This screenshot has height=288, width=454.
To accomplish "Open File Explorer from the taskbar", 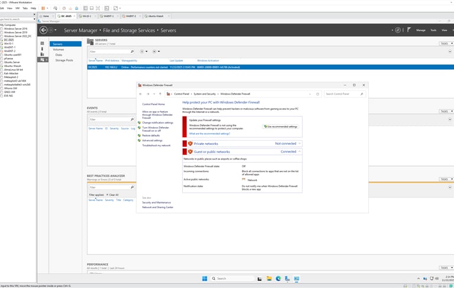I will coord(269,279).
